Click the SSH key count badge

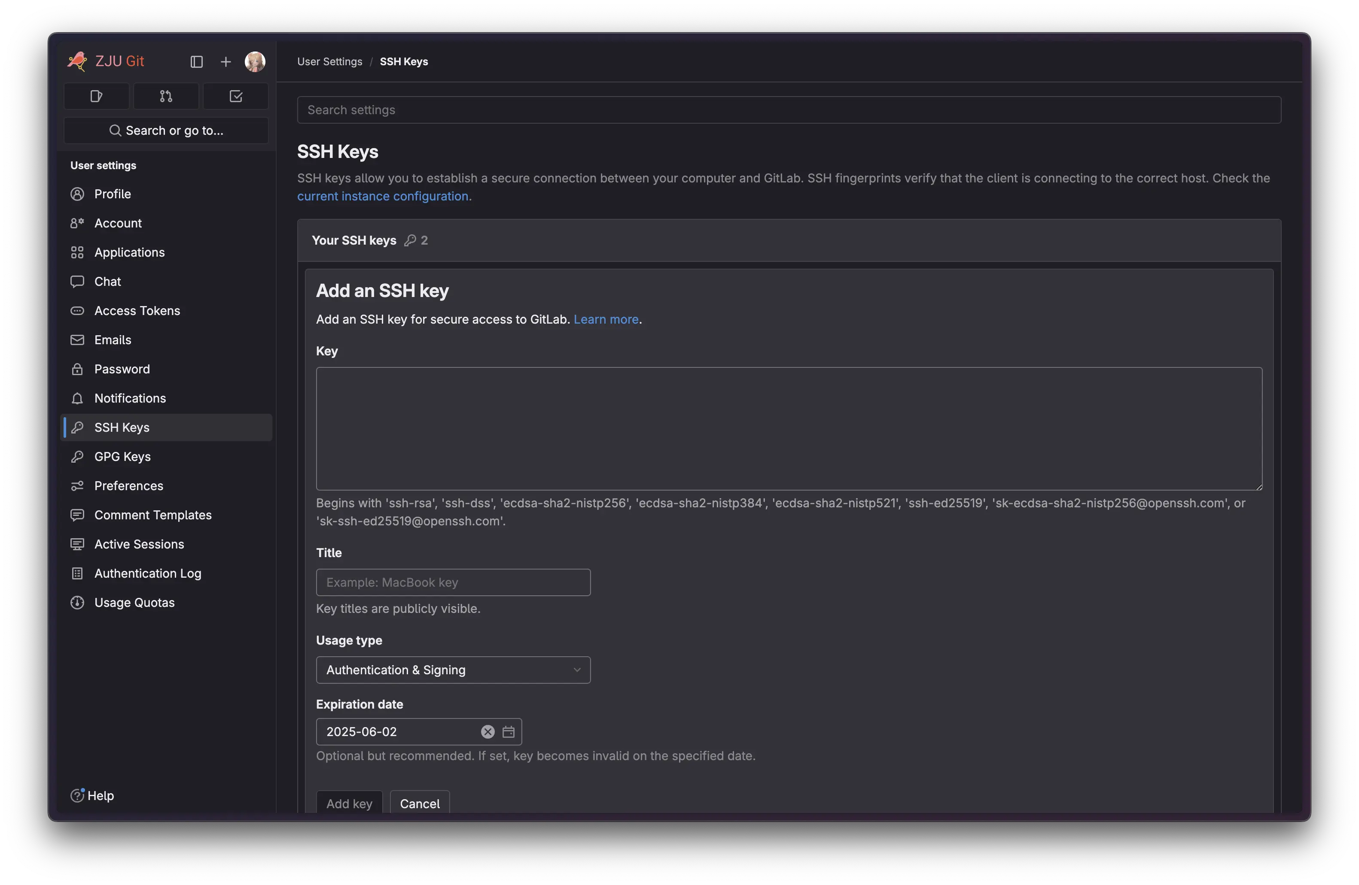pos(416,240)
